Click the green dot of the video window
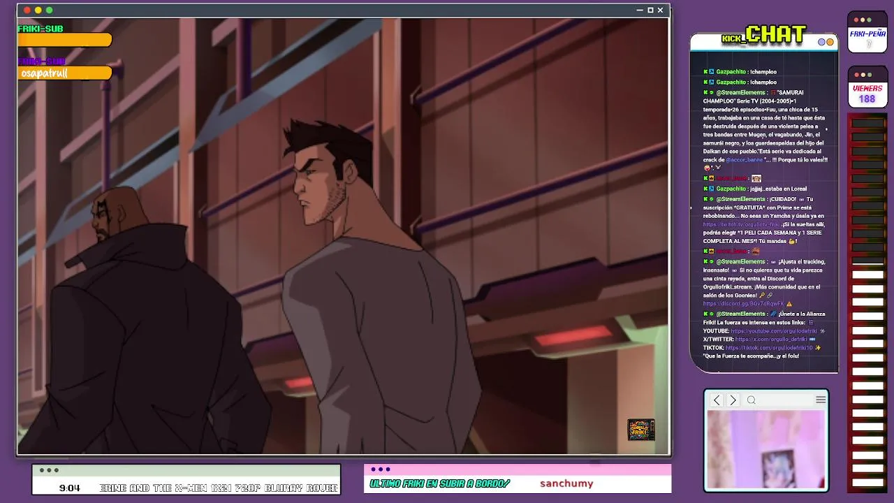894x503 pixels. 49,10
